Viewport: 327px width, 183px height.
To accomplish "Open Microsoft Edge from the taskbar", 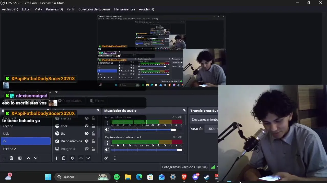I will pyautogui.click(x=139, y=177).
